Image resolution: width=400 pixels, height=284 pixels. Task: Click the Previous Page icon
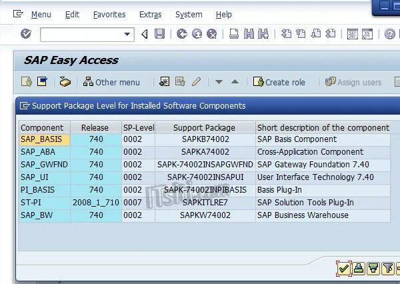(x=301, y=34)
